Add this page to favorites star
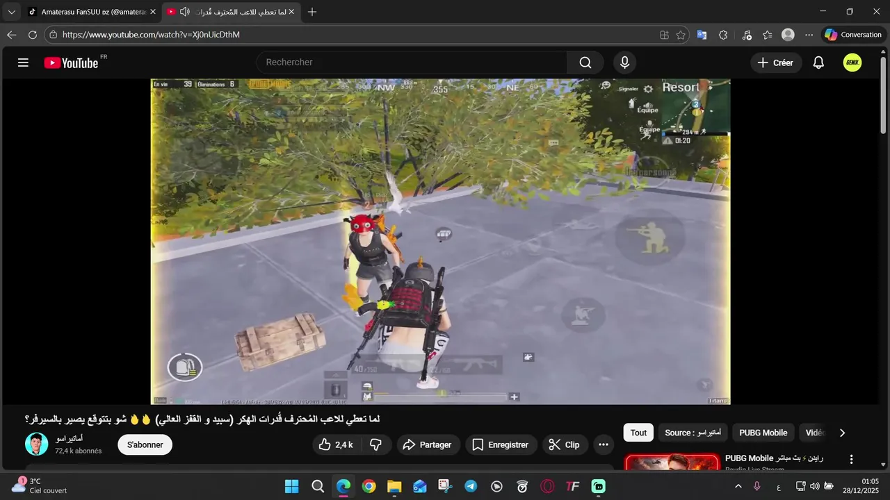890x500 pixels. click(681, 35)
